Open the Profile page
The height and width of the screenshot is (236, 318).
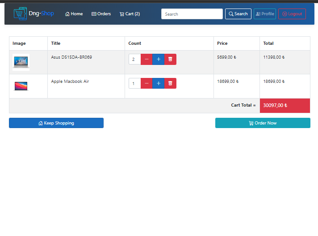pyautogui.click(x=265, y=14)
